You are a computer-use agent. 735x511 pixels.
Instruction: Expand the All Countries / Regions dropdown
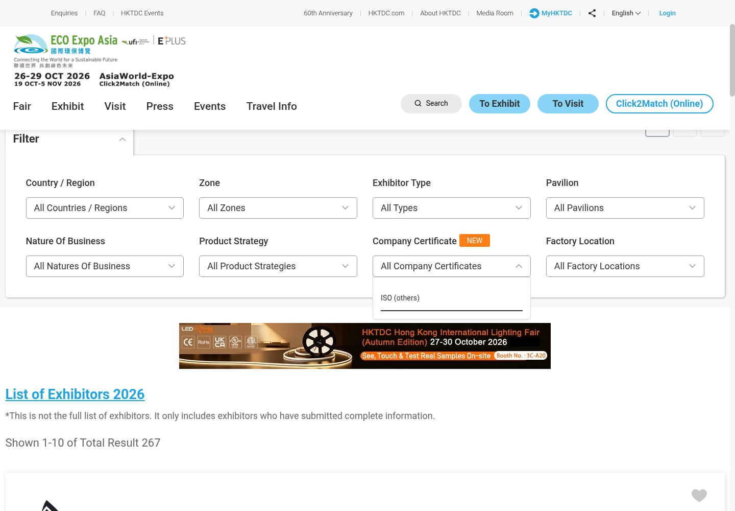[105, 208]
